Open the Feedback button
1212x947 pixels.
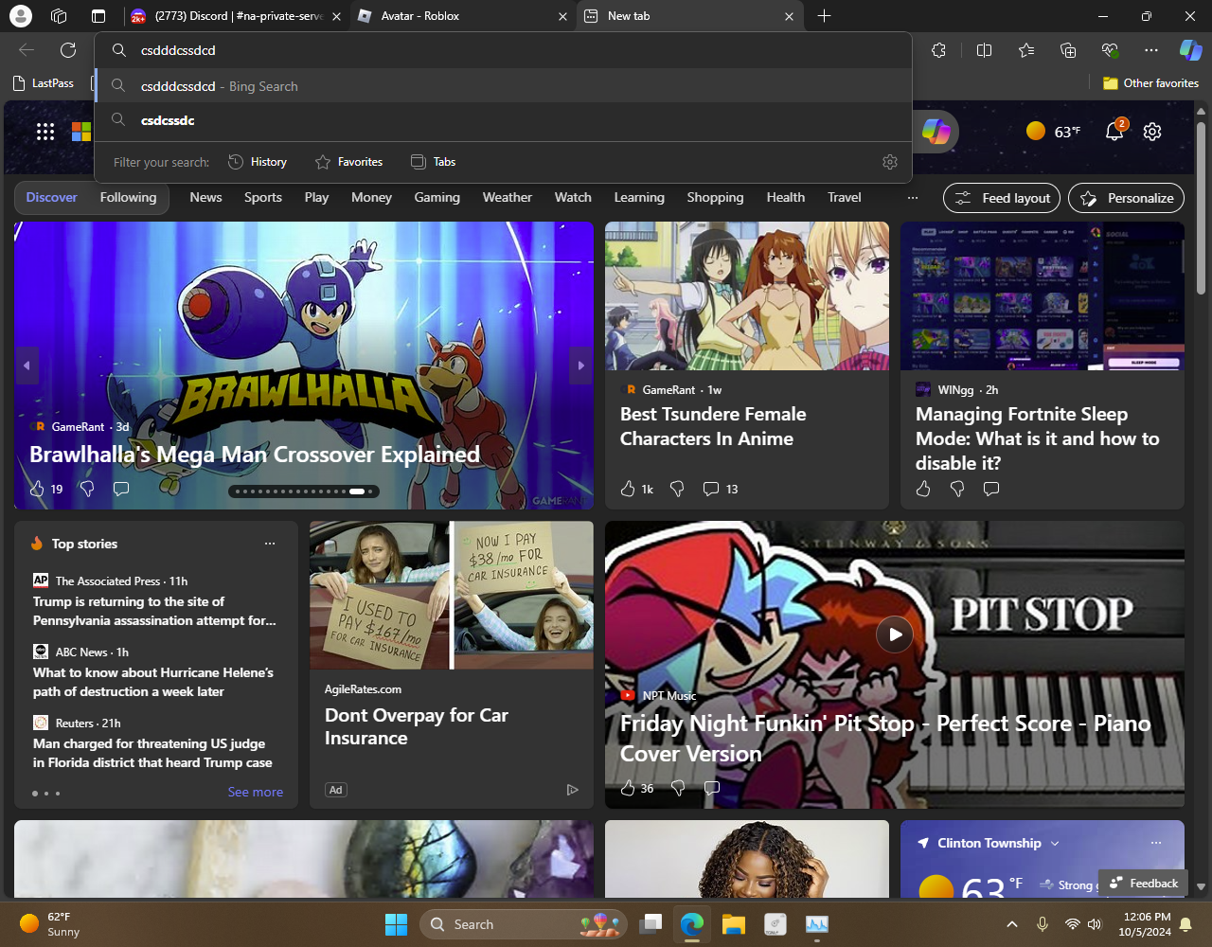click(x=1144, y=883)
